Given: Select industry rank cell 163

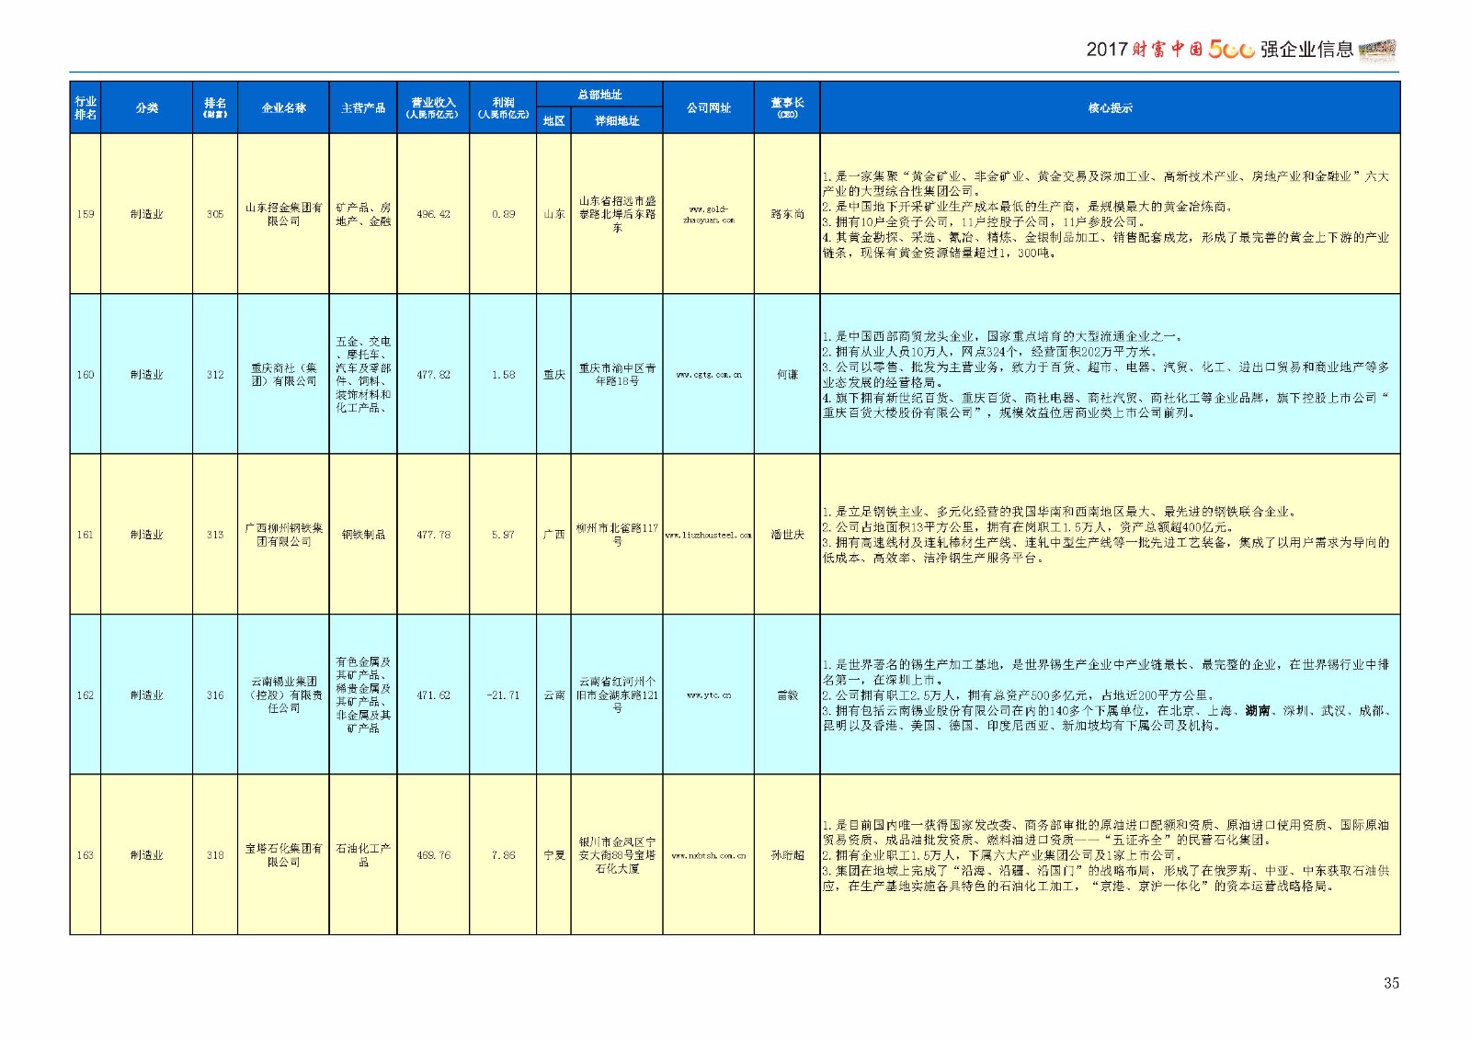Looking at the screenshot, I should 86,855.
